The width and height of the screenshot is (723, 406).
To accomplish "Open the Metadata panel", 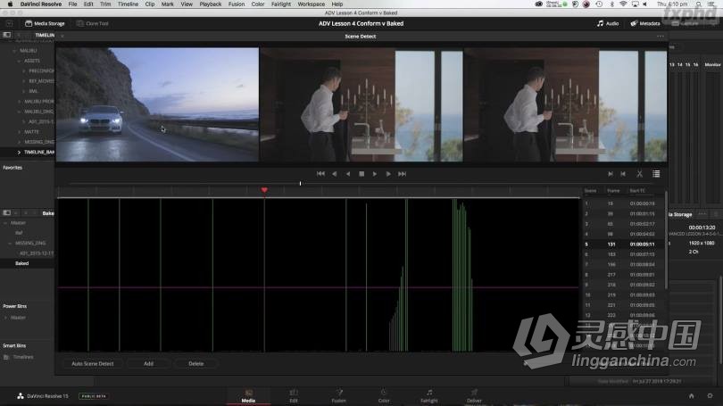I will (645, 23).
